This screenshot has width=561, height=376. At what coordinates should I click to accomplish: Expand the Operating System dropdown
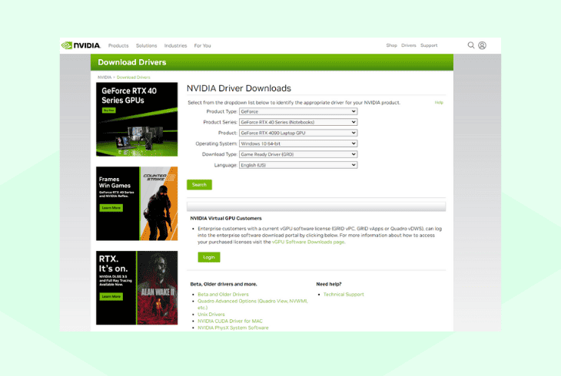point(298,143)
